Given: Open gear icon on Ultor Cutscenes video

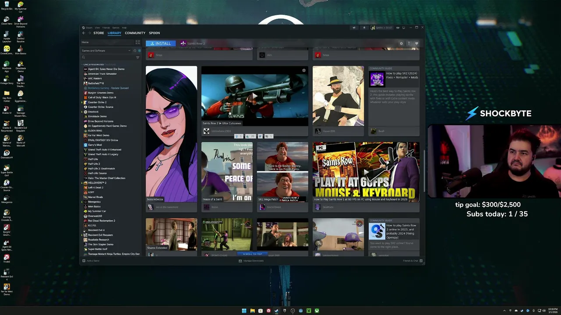Looking at the screenshot, I should click(x=304, y=70).
